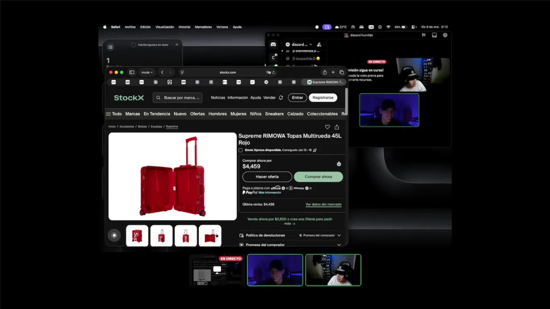
Task: Click the Discord home logo icon
Action: [273, 45]
